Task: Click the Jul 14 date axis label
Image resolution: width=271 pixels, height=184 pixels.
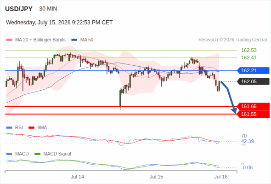Action: pos(77,177)
